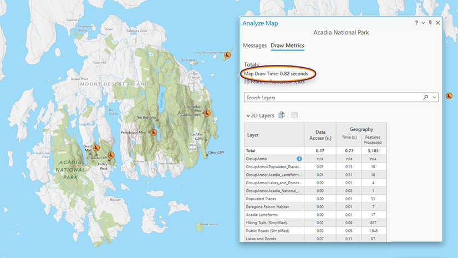Image resolution: width=458 pixels, height=258 pixels.
Task: Click the Acadia National Park map label
Action: (70, 169)
